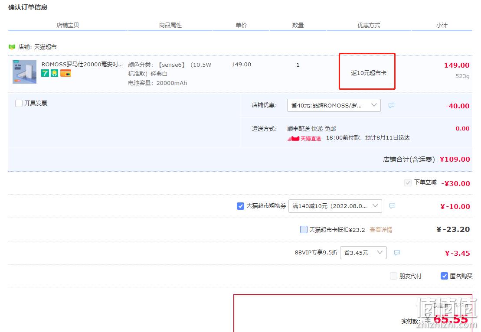Tick the 开具发票 invoice checkbox
Viewport: 481px width, 332px height.
click(x=19, y=103)
